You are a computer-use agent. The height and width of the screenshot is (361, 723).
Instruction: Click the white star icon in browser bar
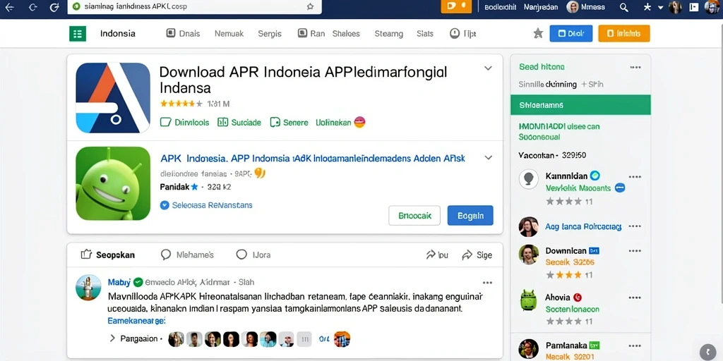[x=647, y=7]
